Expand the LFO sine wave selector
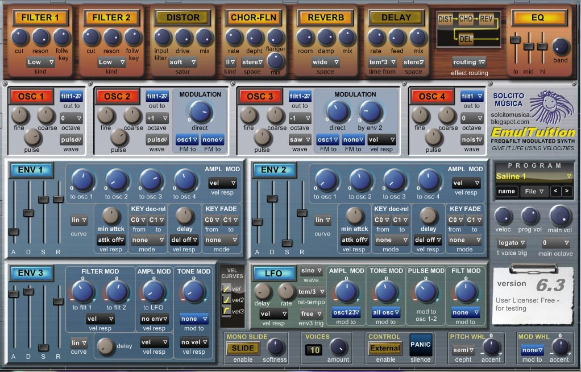The image size is (581, 372). click(311, 271)
